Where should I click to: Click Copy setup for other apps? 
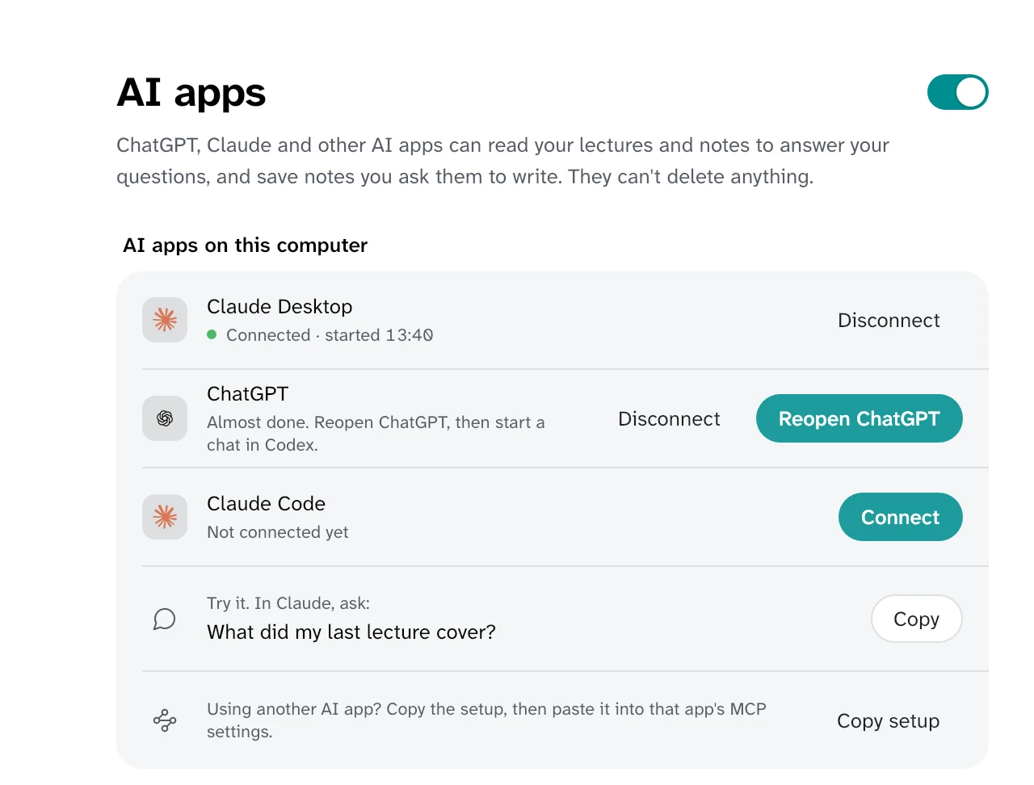click(889, 721)
